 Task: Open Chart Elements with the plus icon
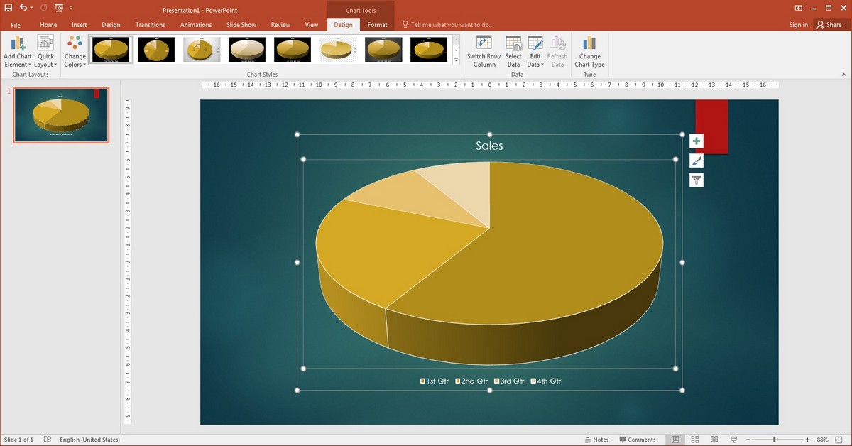click(696, 140)
